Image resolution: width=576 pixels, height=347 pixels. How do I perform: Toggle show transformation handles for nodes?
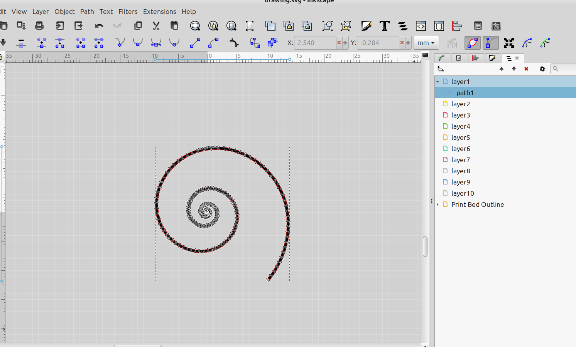(508, 43)
